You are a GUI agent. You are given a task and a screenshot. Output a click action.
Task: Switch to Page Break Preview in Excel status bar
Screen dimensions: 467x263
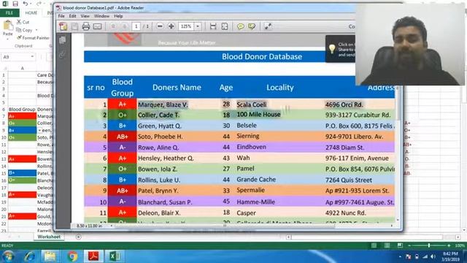pos(400,245)
